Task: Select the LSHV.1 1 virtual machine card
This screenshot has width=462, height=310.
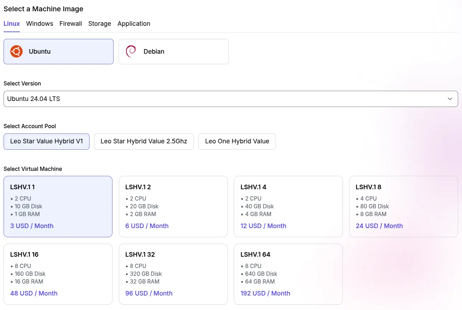Action: pyautogui.click(x=58, y=207)
